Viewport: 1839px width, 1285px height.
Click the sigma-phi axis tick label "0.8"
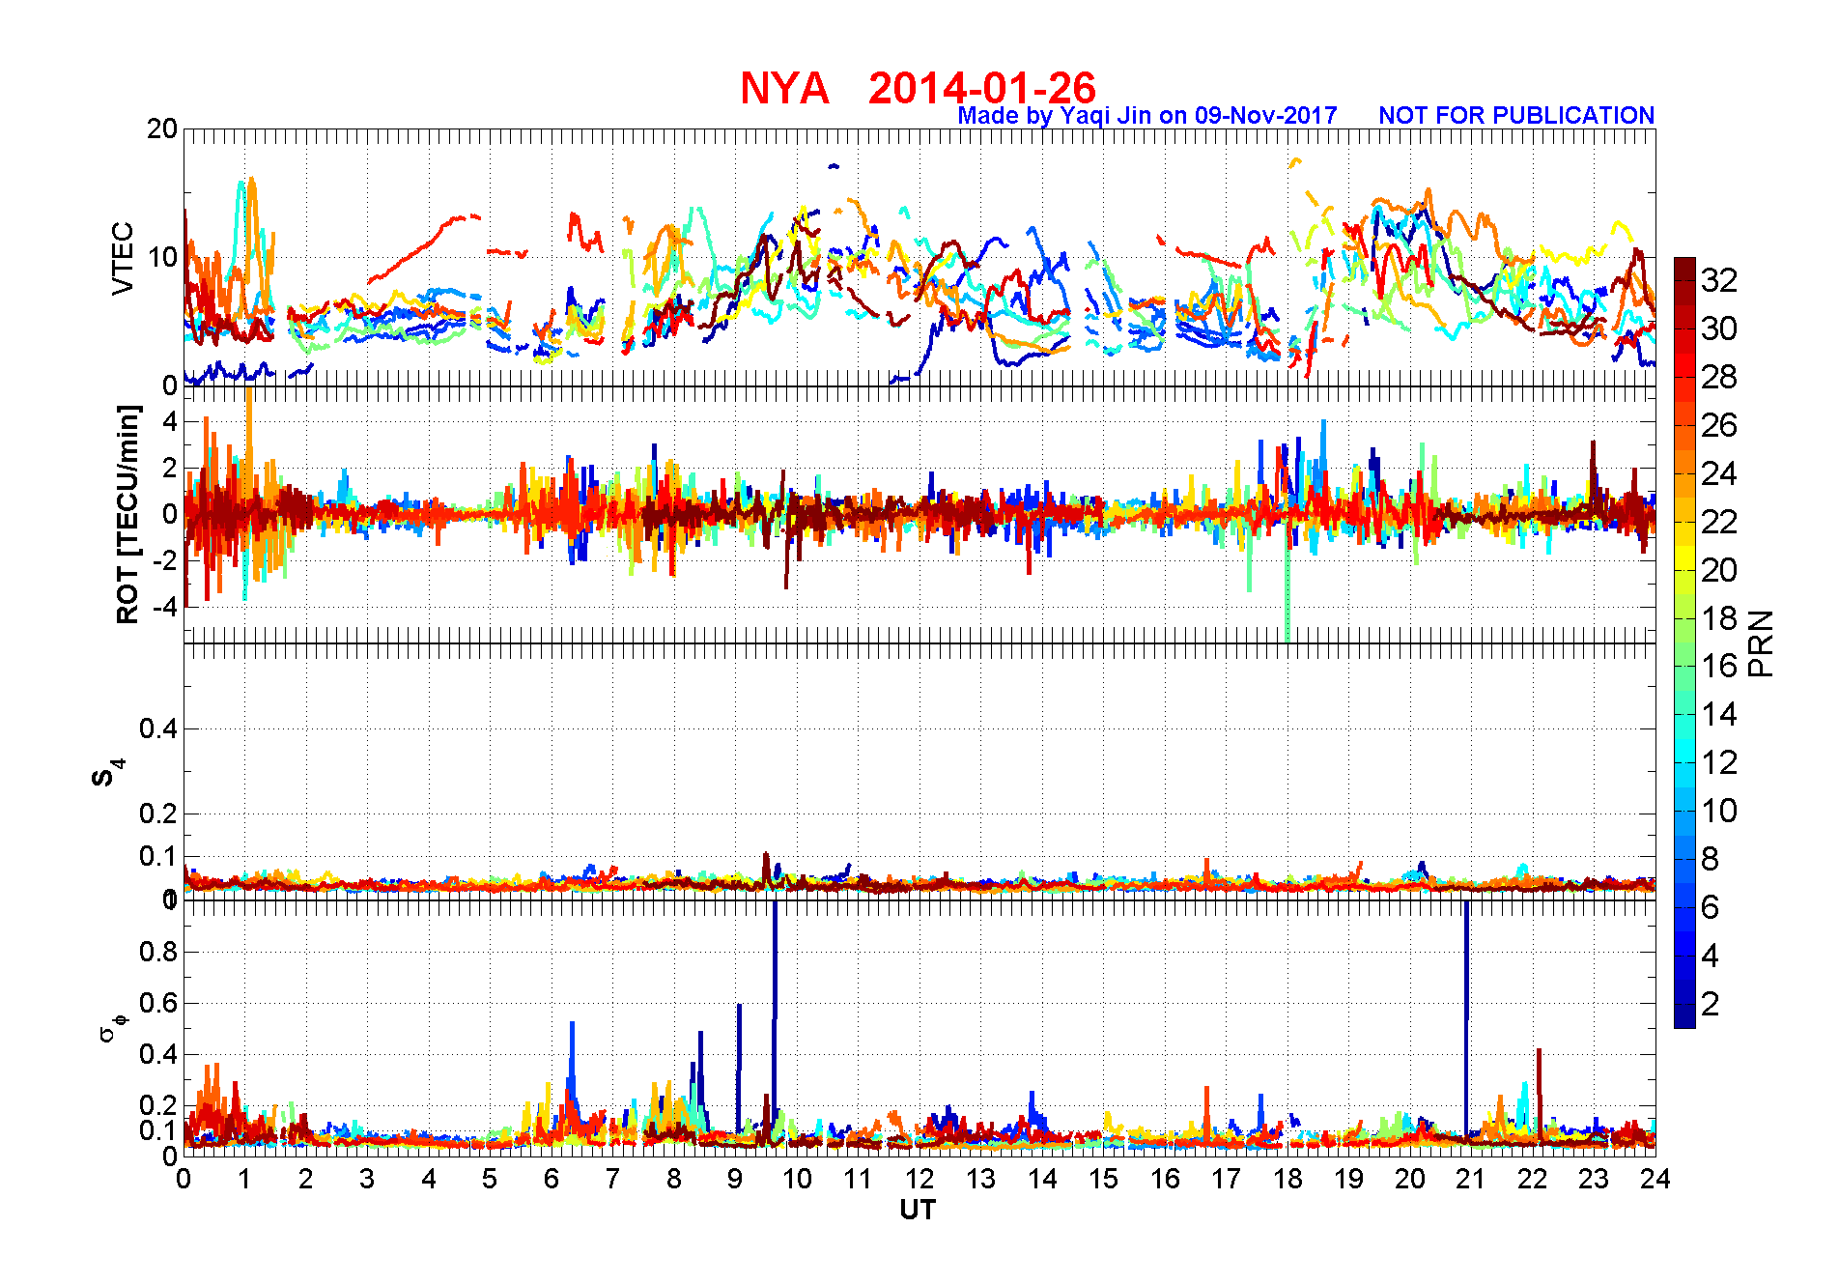click(158, 952)
